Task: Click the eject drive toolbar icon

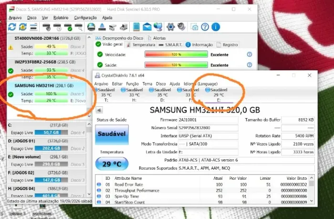Action: [x=102, y=27]
